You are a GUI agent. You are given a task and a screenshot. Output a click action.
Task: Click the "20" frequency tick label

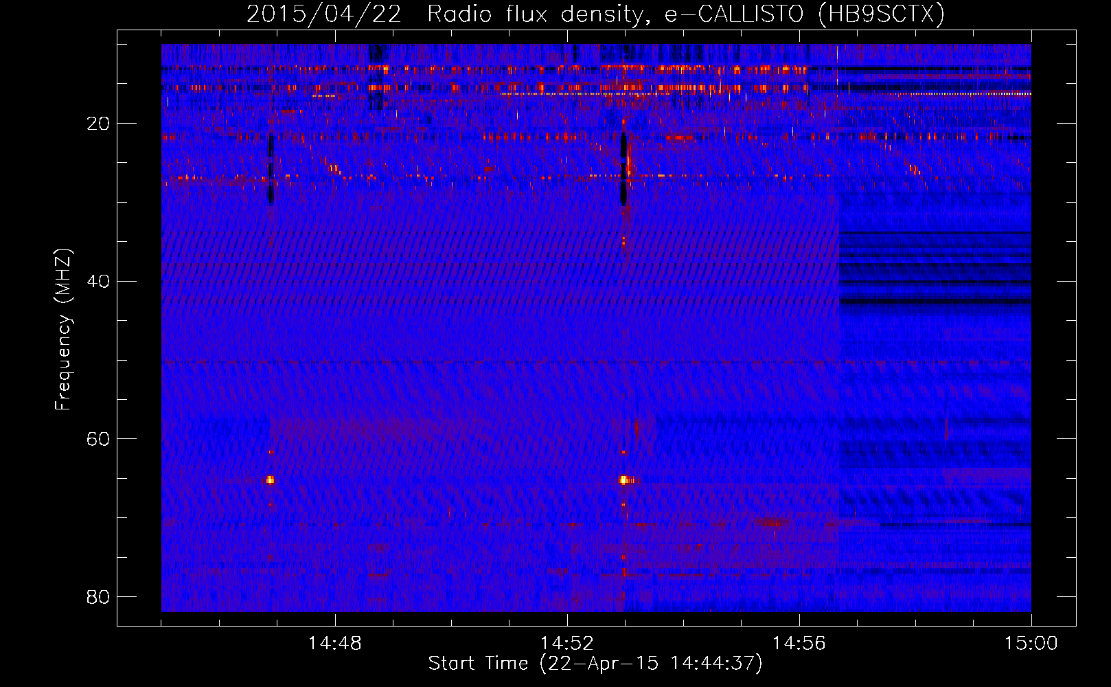98,124
